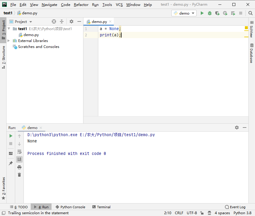Click the green Debug bug icon
The width and height of the screenshot is (255, 216).
tap(210, 13)
